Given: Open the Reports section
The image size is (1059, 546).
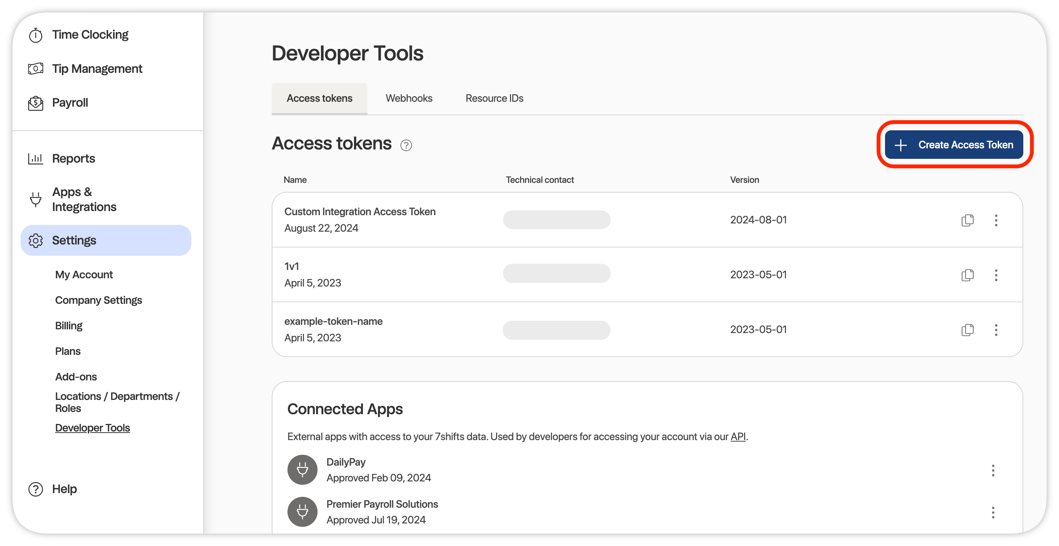Looking at the screenshot, I should pos(73,158).
